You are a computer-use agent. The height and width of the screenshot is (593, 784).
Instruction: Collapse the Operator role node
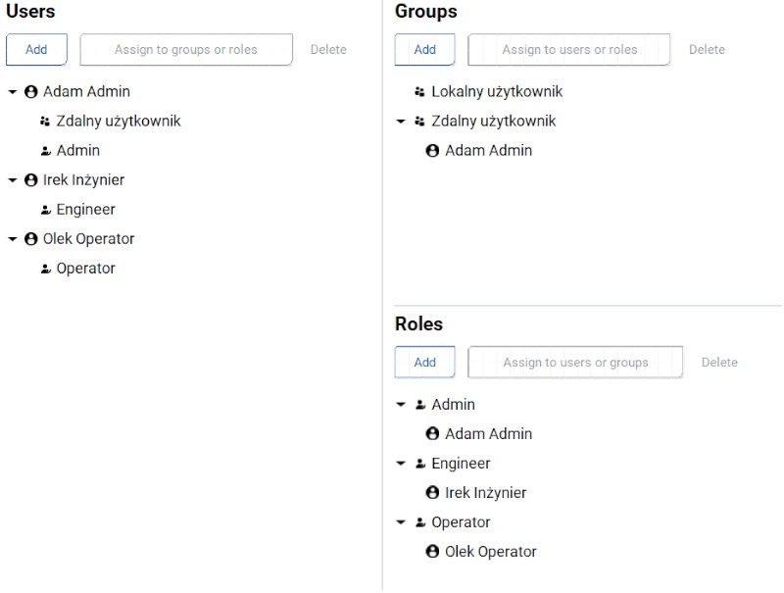pos(401,522)
